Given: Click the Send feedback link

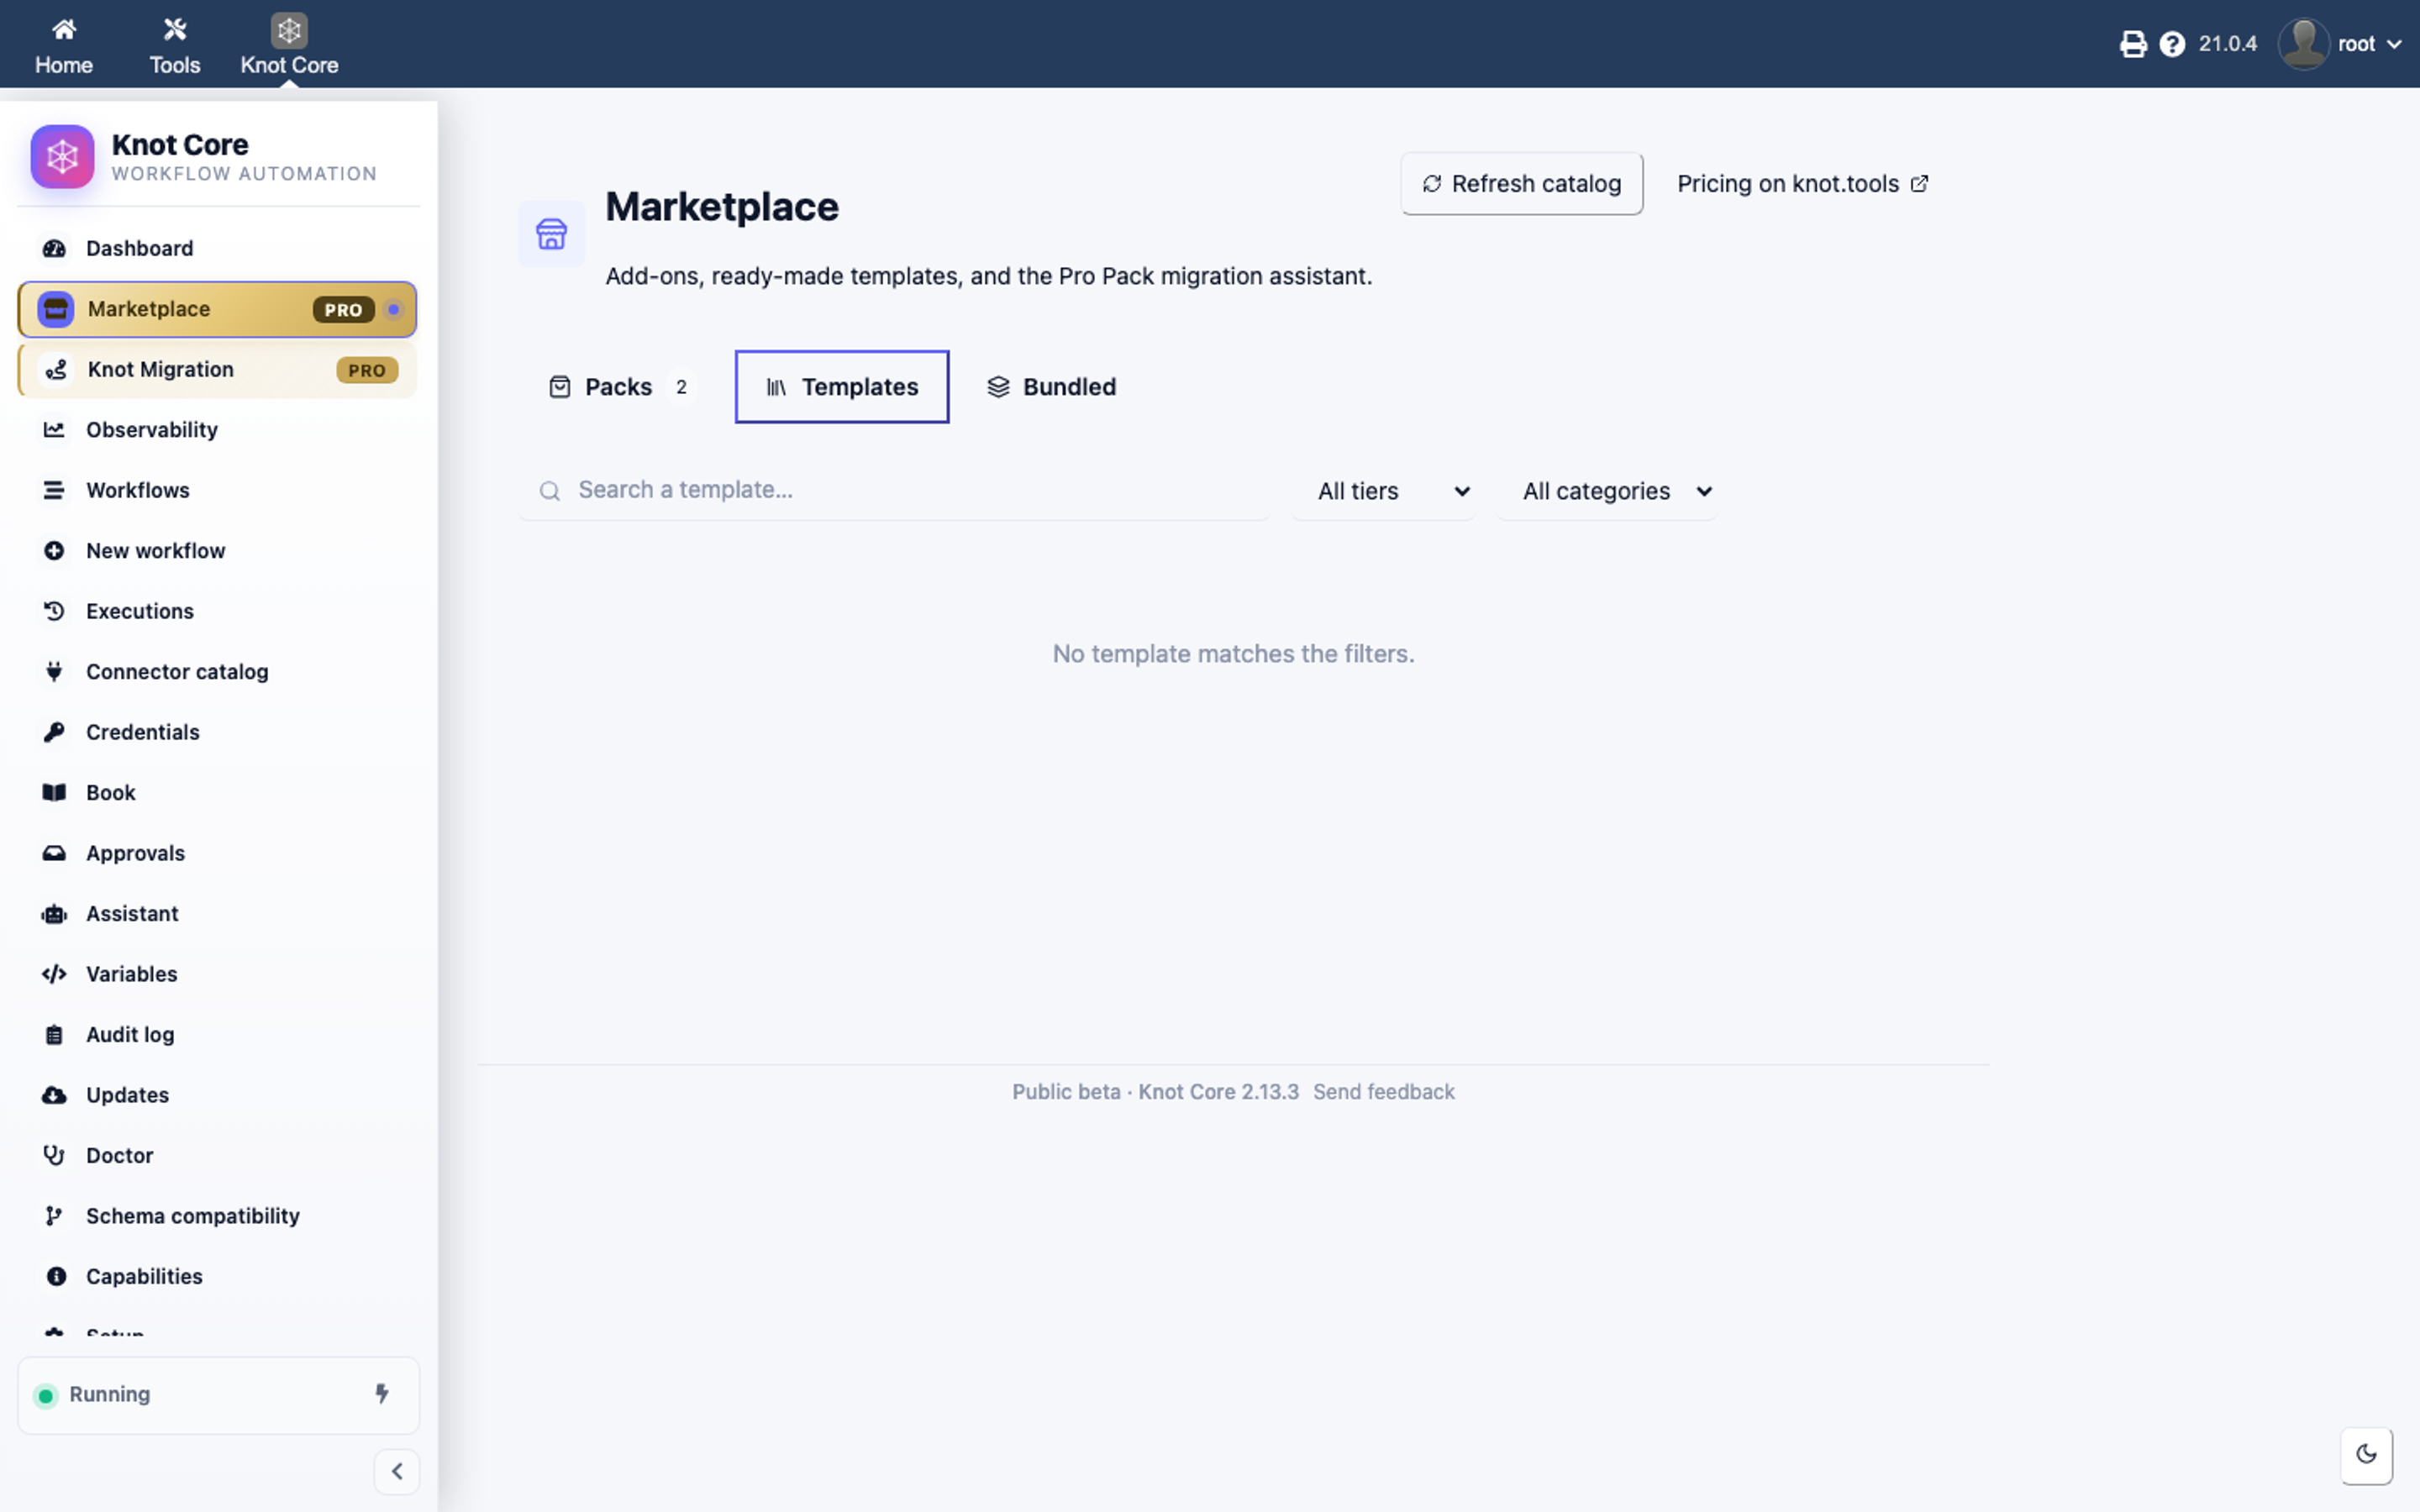Looking at the screenshot, I should tap(1383, 1092).
